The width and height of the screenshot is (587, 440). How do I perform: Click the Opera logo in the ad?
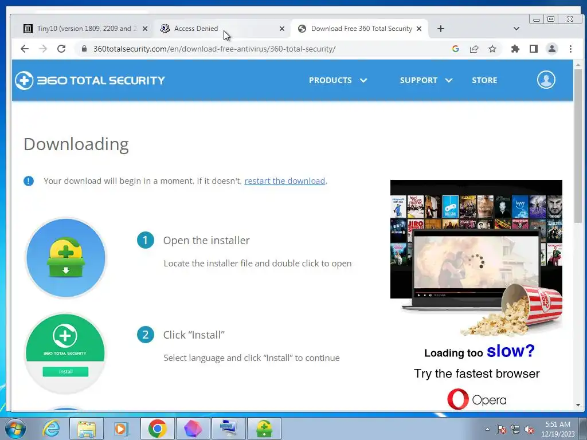[476, 399]
